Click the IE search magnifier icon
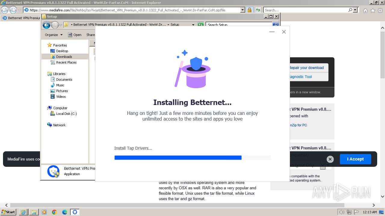Viewport: 385px width, 216px height. click(x=350, y=10)
